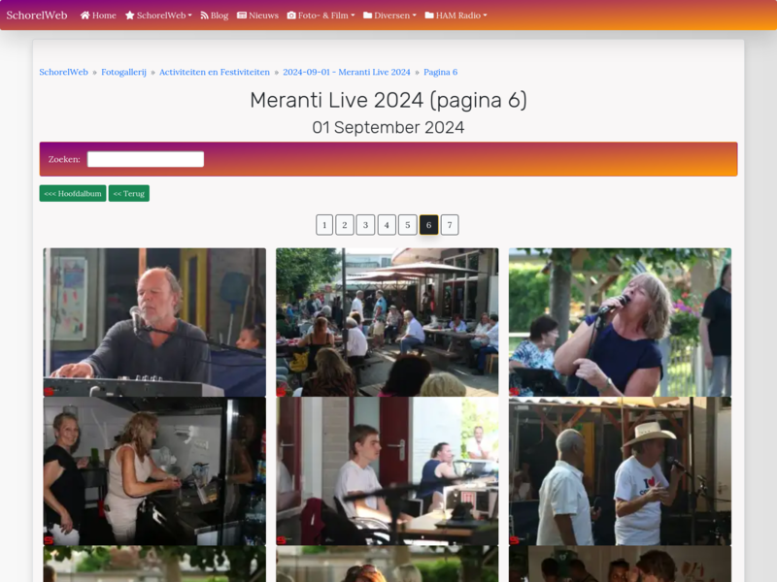Go to gallery page 5
Image resolution: width=777 pixels, height=582 pixels.
(x=408, y=225)
